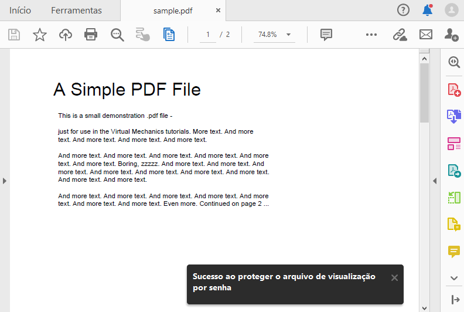Upload the file with the cloud arrow icon
This screenshot has height=312, width=464.
click(66, 35)
